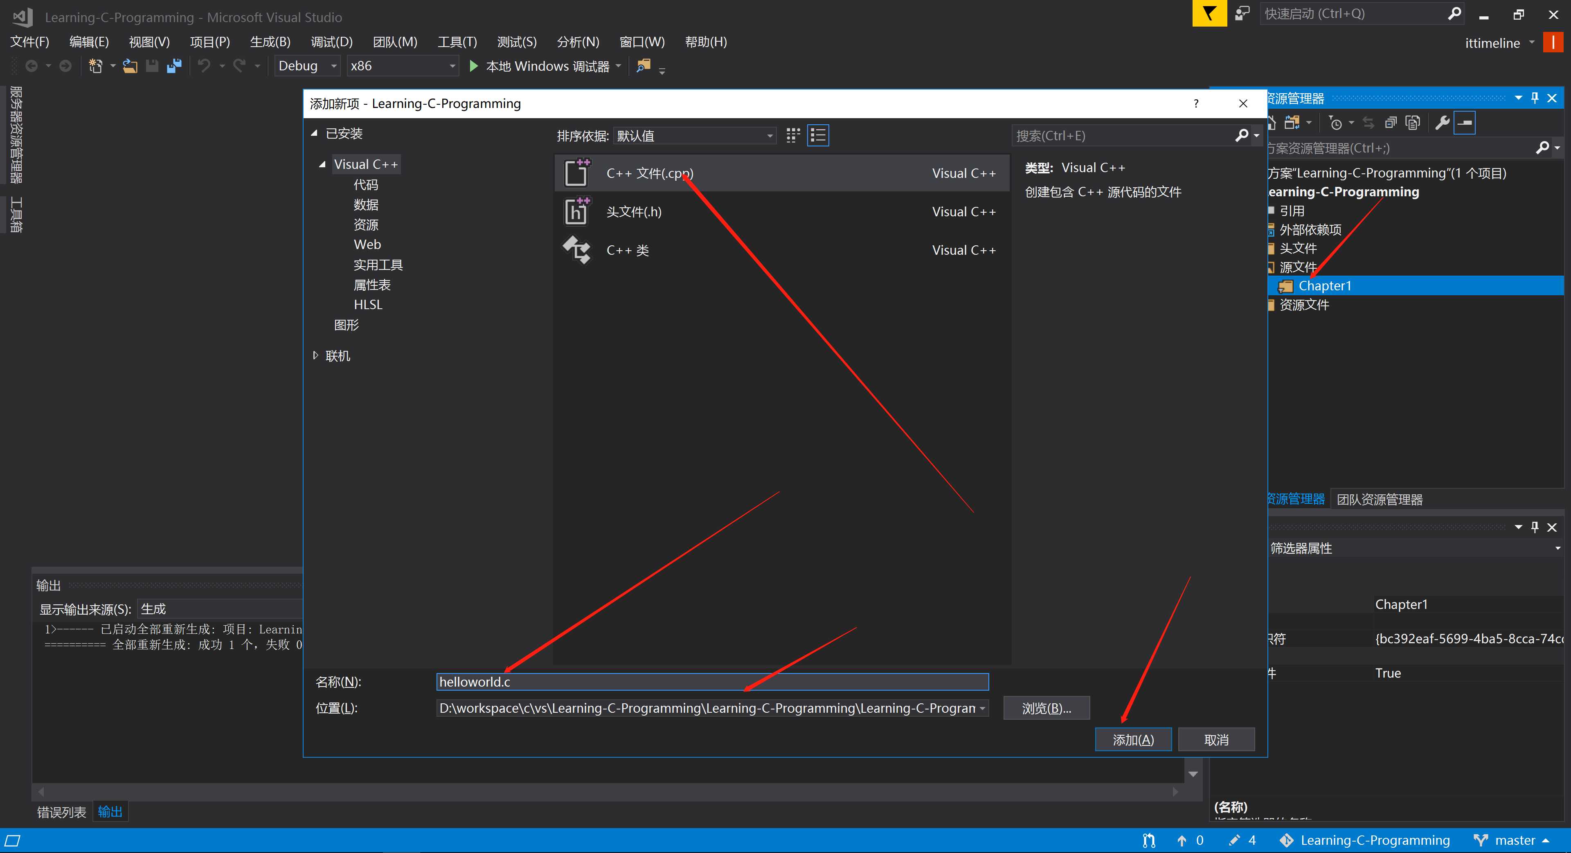Click the 名称 input field with helloworld.c
The width and height of the screenshot is (1571, 853).
tap(712, 682)
